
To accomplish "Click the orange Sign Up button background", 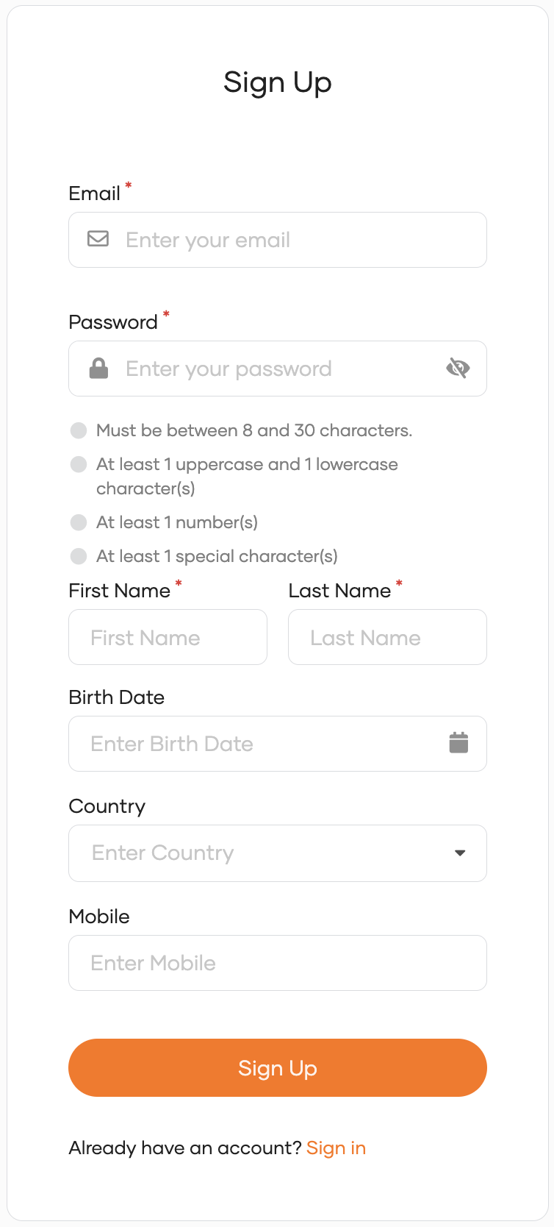I will click(x=277, y=1067).
